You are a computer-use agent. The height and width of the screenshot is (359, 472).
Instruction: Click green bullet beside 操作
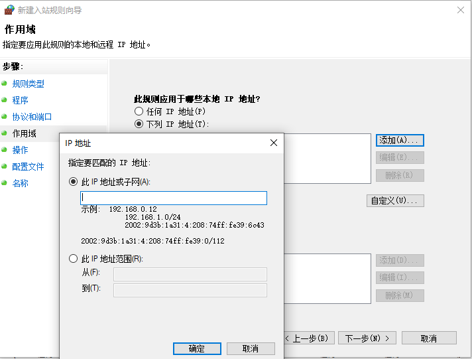tap(4, 149)
